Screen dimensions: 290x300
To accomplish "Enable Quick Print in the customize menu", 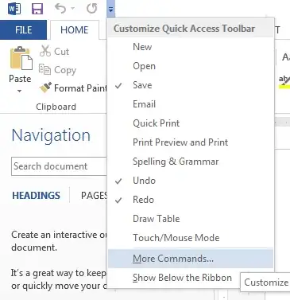I will 191,123.
